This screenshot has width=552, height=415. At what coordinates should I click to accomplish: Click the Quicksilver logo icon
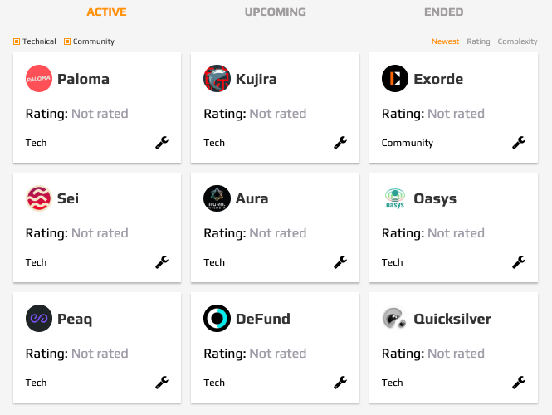pyautogui.click(x=395, y=318)
